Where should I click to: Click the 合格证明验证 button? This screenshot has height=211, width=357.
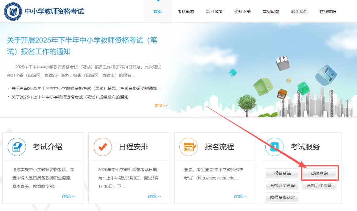coord(319,185)
